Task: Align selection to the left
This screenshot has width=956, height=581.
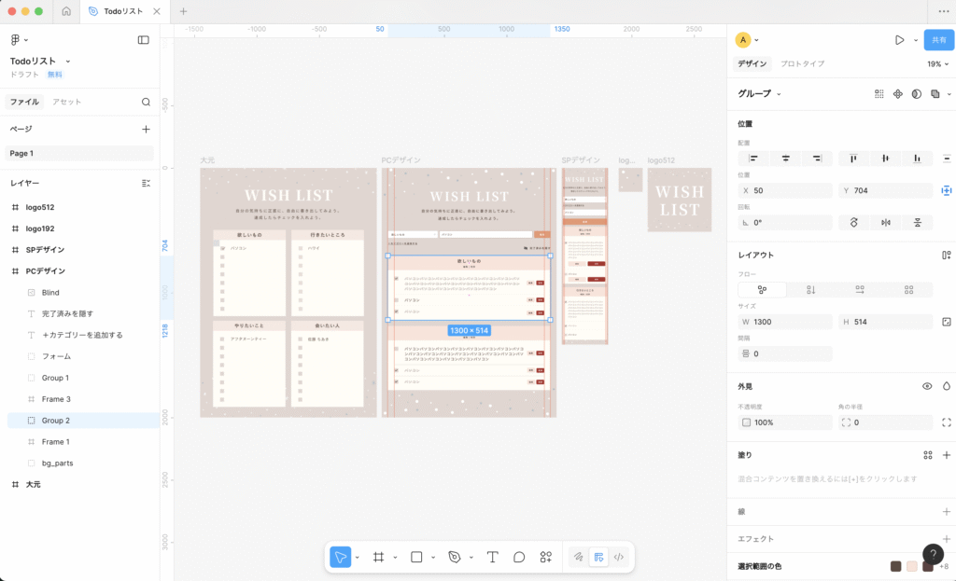Action: (x=753, y=159)
